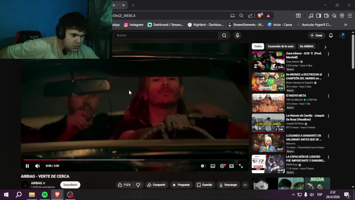Screen dimensions: 355x200
Task: Mute the video with the speaker icon
Action: pyautogui.click(x=37, y=166)
